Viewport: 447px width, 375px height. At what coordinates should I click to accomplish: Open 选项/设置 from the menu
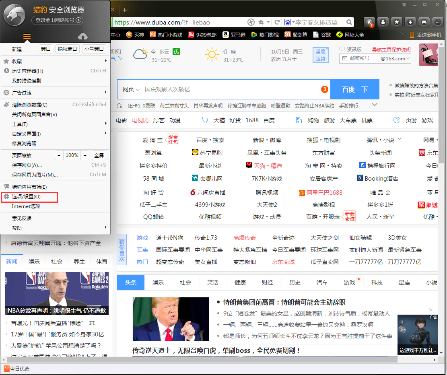click(26, 197)
